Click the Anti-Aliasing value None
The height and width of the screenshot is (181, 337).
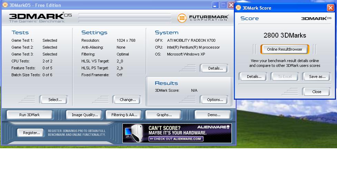click(121, 47)
